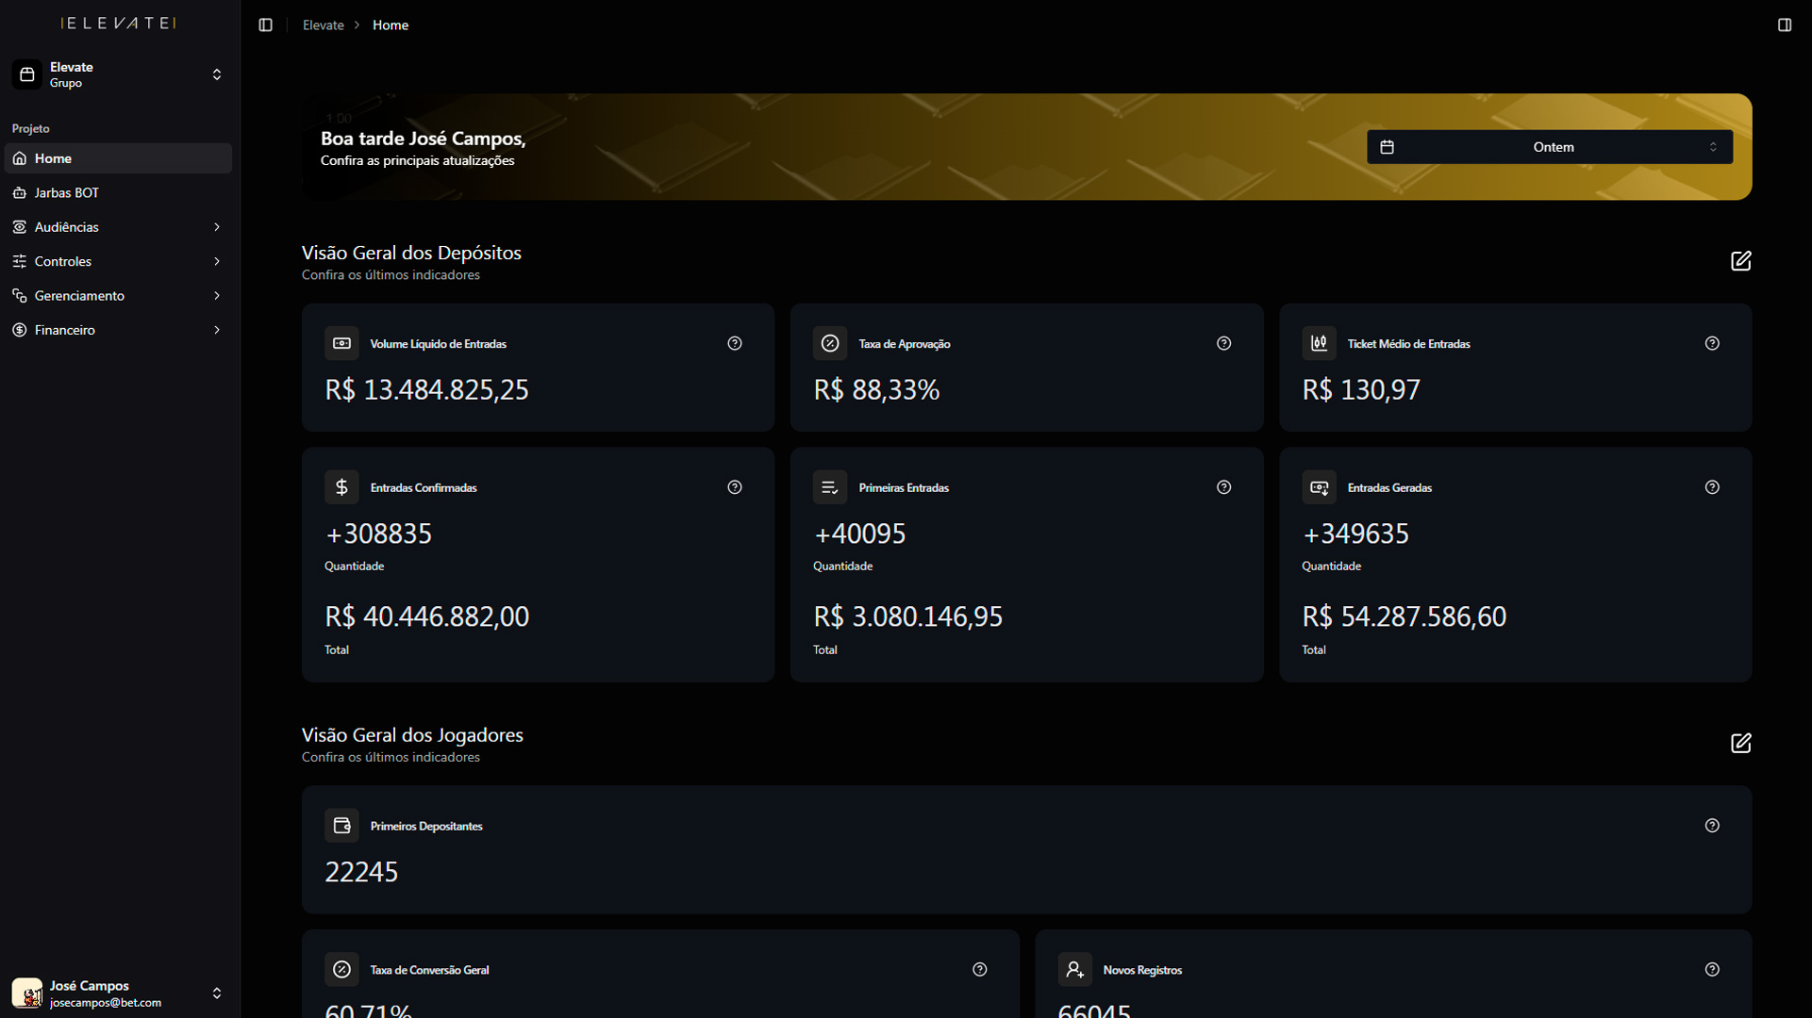The height and width of the screenshot is (1018, 1812).
Task: Click the Elevate breadcrumb link
Action: coord(323,25)
